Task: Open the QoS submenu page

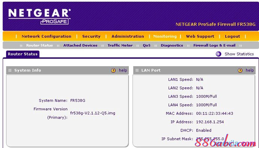Action: tap(146, 45)
